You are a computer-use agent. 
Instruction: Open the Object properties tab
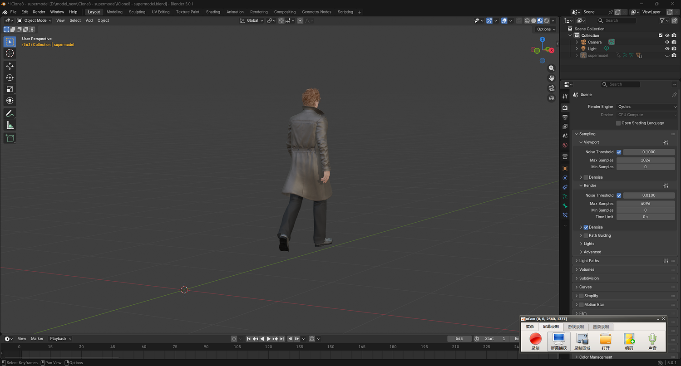pos(565,168)
